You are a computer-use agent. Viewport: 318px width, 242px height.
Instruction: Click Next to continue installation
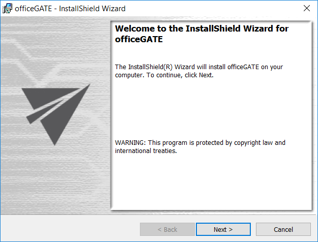click(x=223, y=229)
